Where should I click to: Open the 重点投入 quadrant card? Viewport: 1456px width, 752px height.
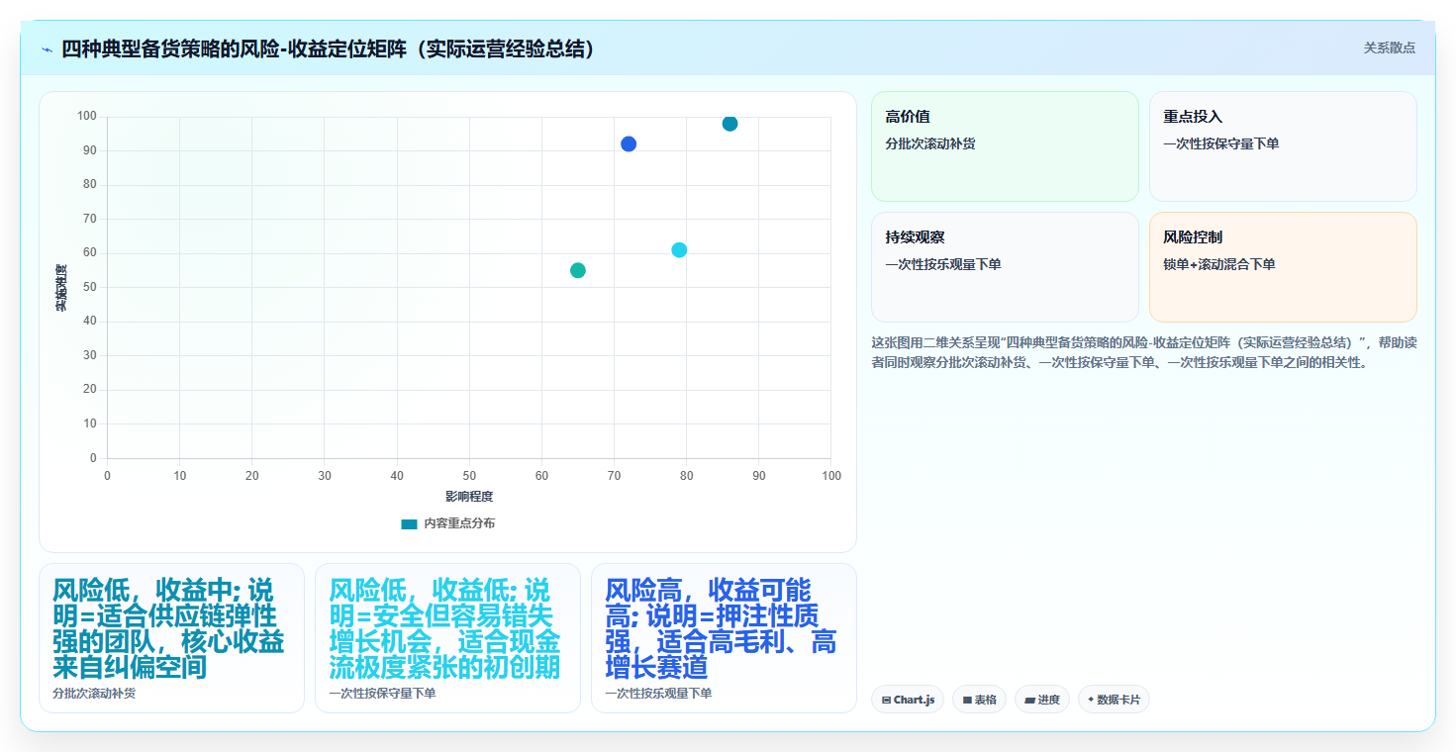click(x=1283, y=146)
